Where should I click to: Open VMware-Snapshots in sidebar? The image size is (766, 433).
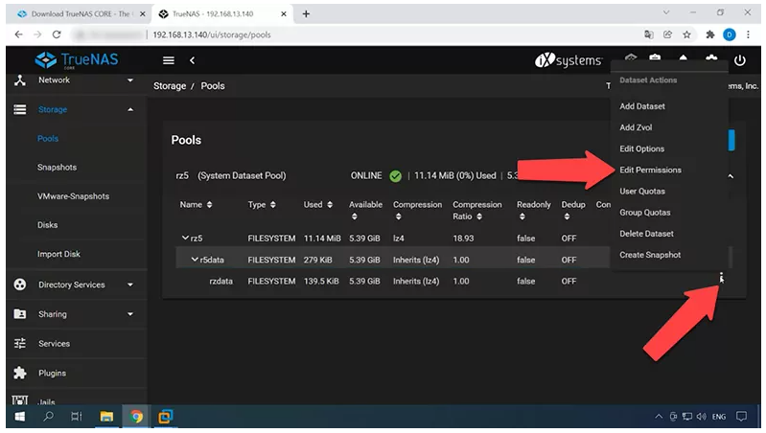click(73, 196)
